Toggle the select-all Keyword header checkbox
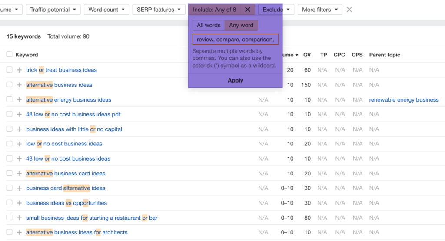The height and width of the screenshot is (241, 445). 9,55
